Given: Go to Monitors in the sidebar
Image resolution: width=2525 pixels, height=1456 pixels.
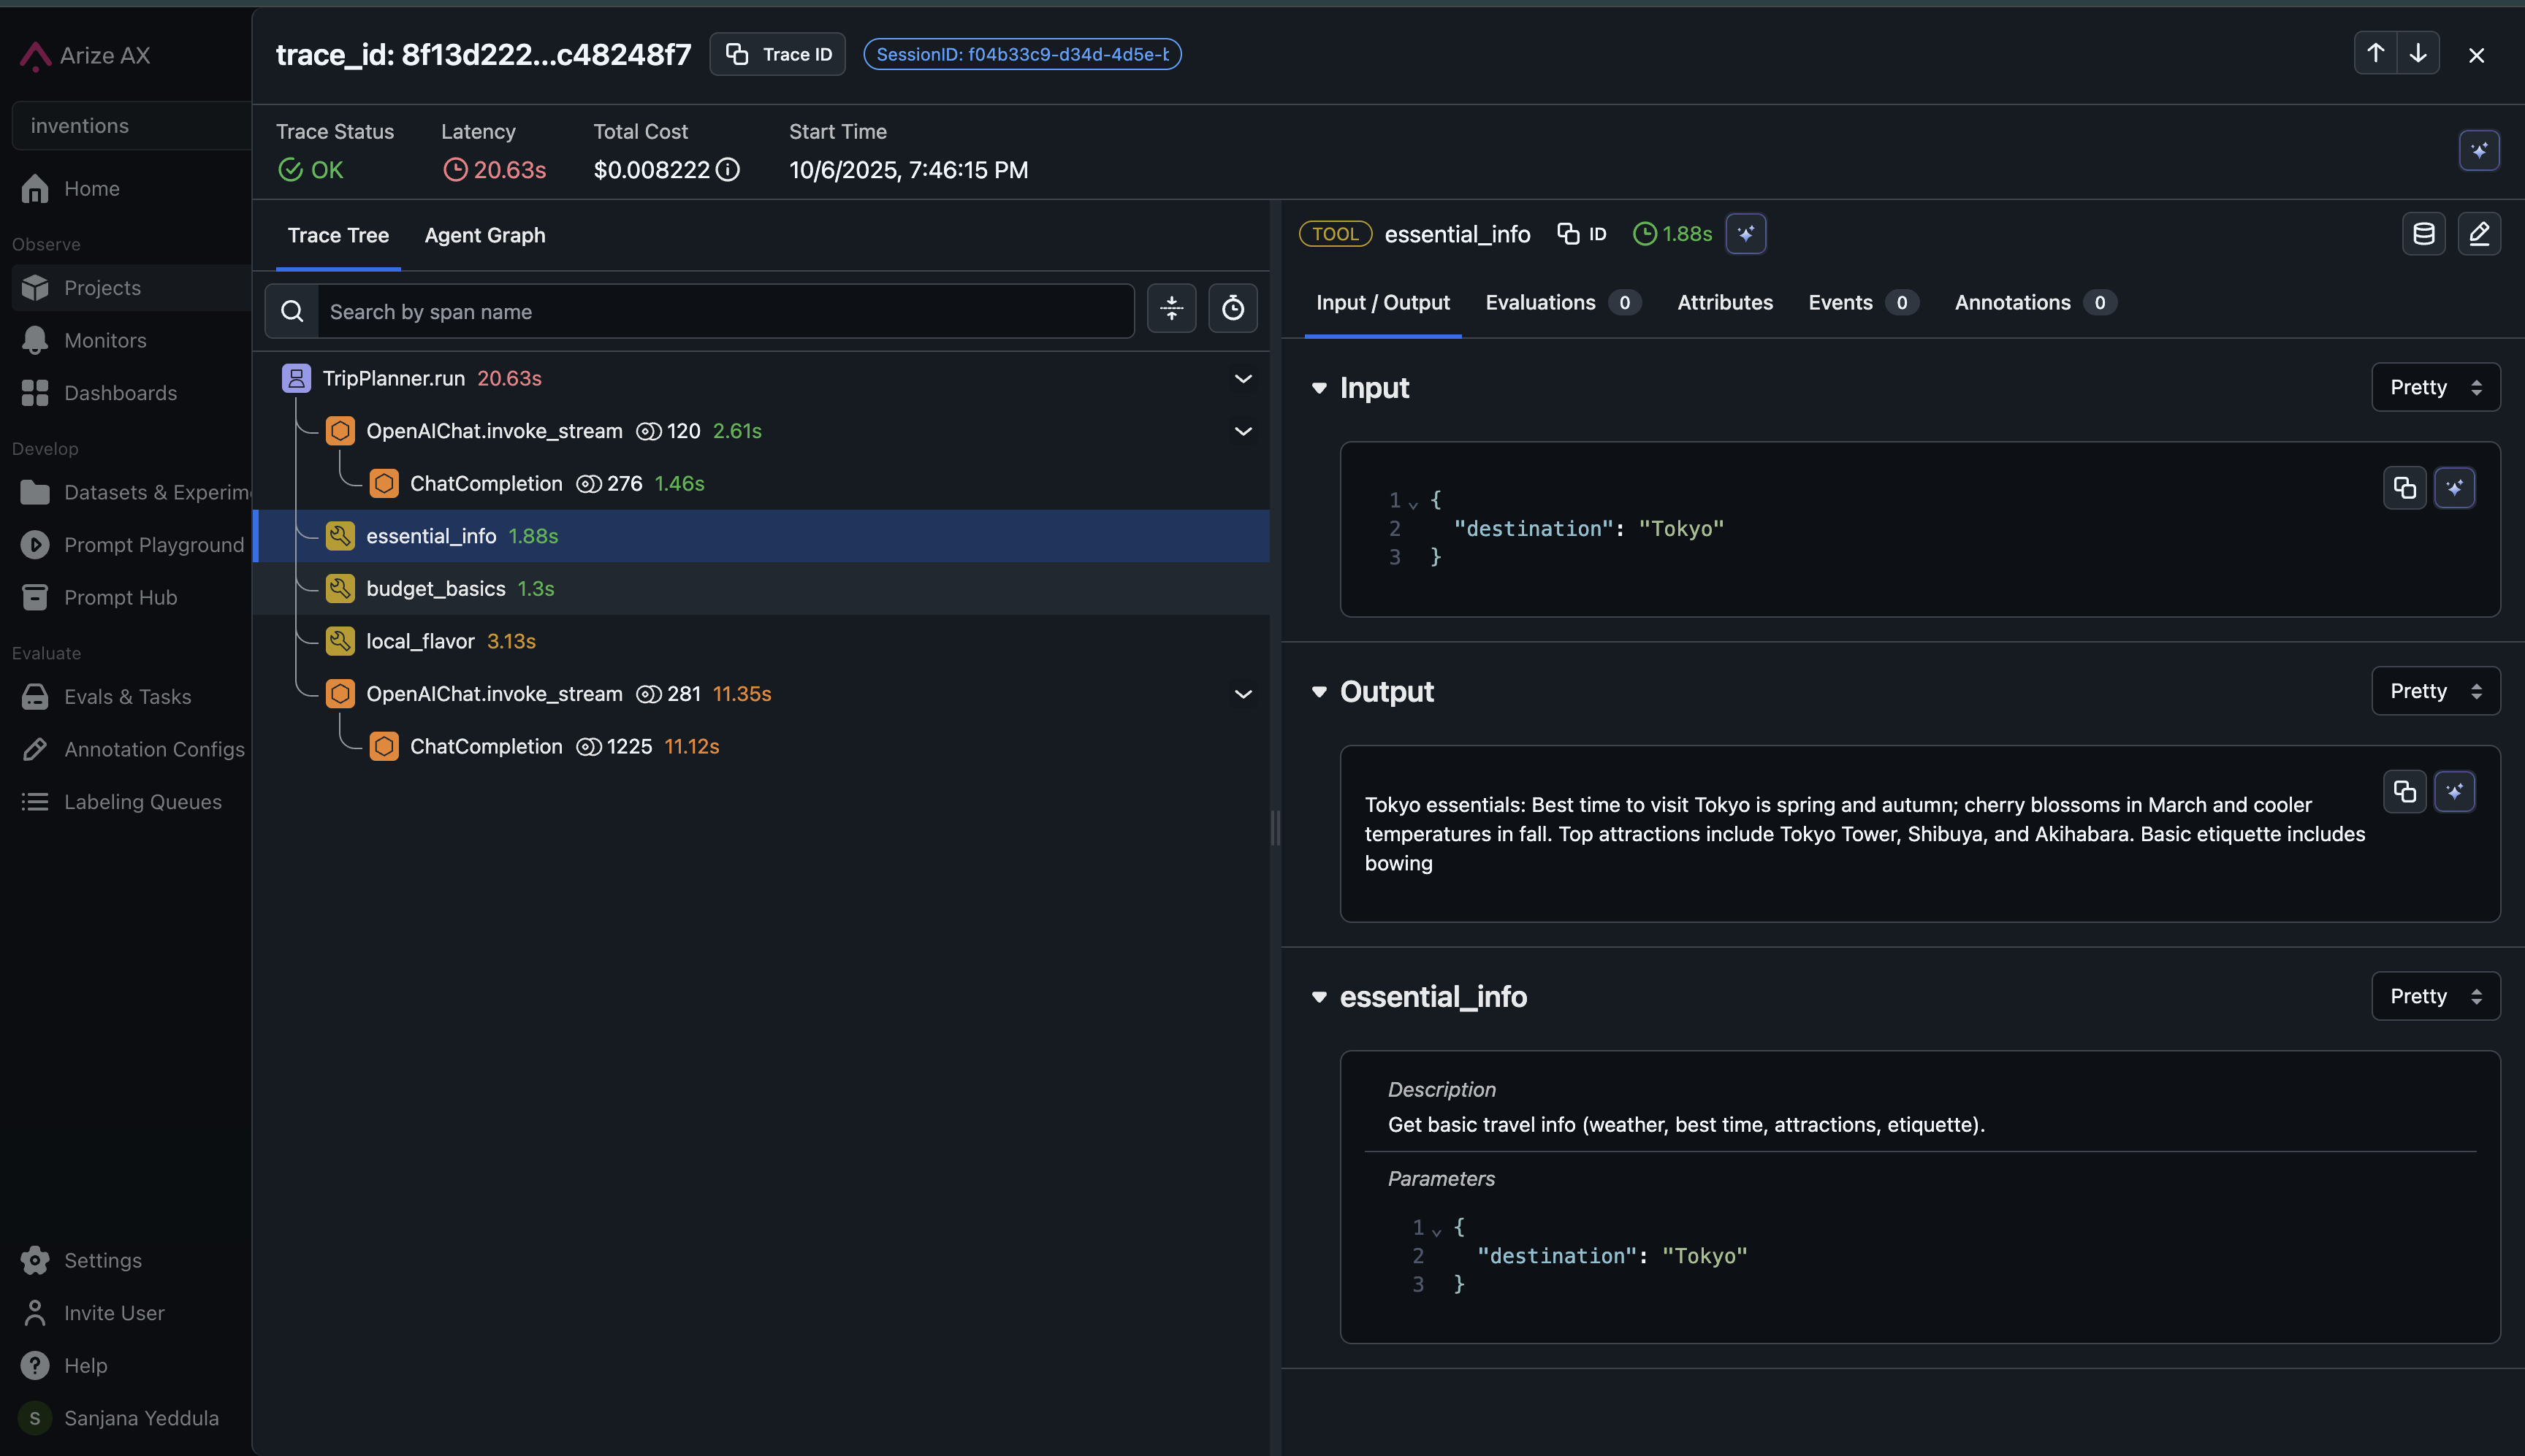Looking at the screenshot, I should (132, 341).
